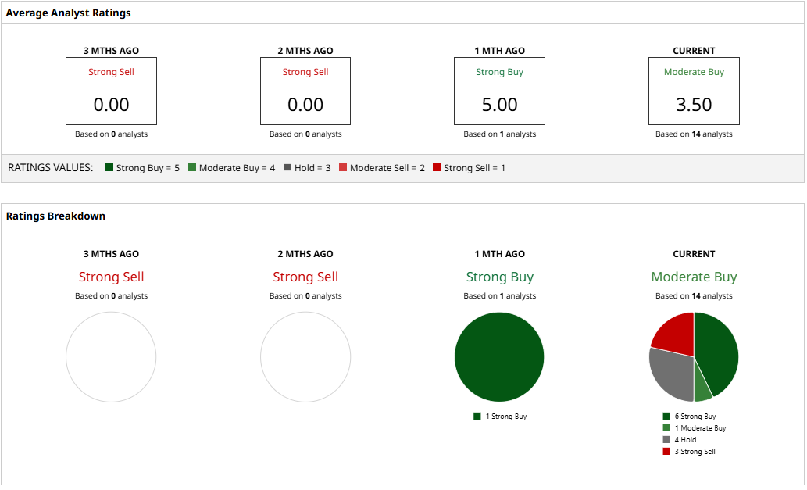The image size is (807, 490).
Task: Click the CURRENT header in Ratings Breakdown
Action: tap(694, 254)
